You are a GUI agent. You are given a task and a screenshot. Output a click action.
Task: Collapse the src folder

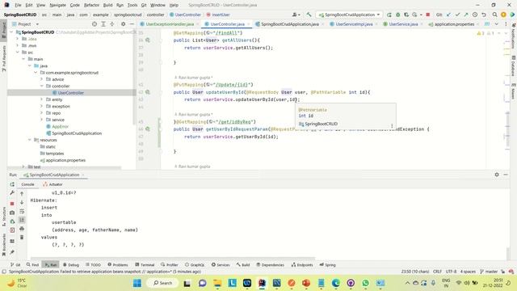(x=18, y=52)
